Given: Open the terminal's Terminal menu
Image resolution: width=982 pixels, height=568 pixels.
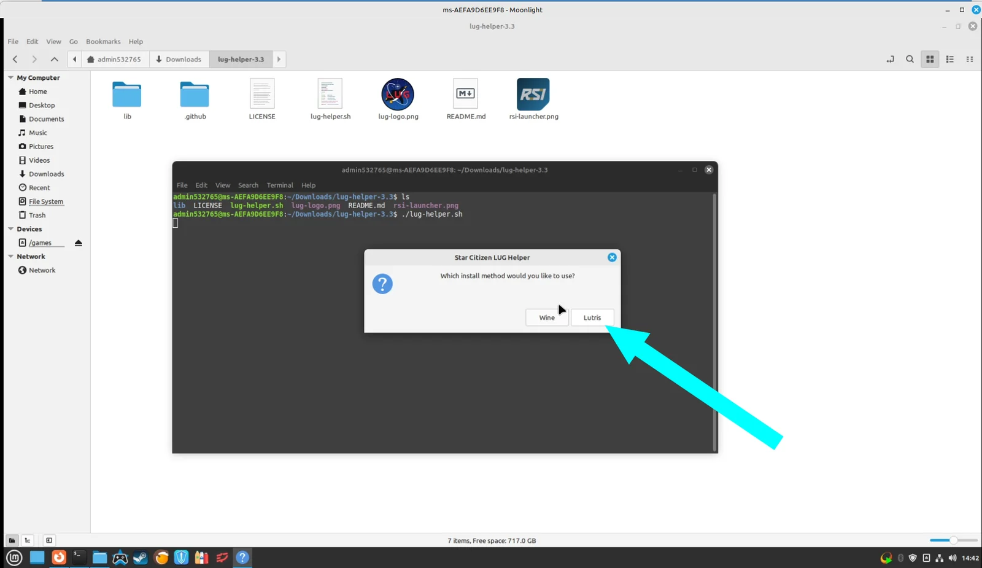Looking at the screenshot, I should [x=280, y=185].
